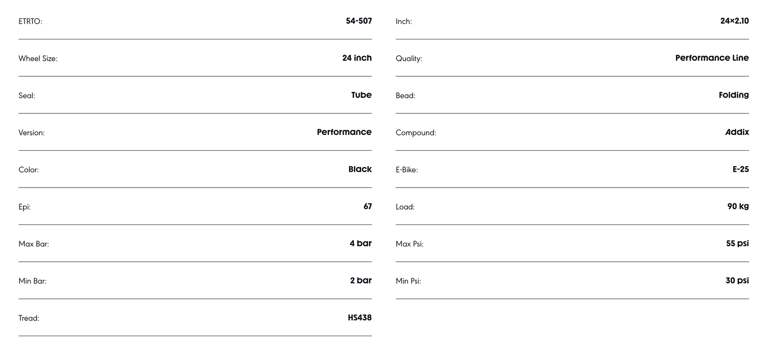Viewport: 767px width, 347px height.
Task: Click the Min Psi value 30 psi
Action: click(x=737, y=281)
